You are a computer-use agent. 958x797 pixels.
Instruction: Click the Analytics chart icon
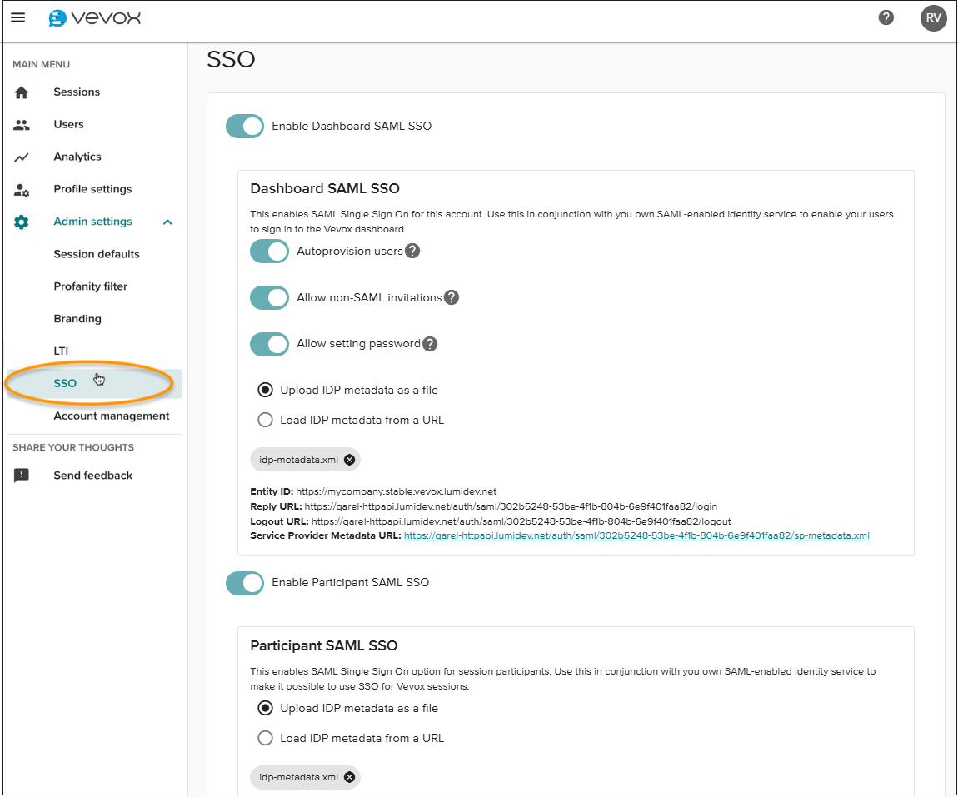(22, 157)
